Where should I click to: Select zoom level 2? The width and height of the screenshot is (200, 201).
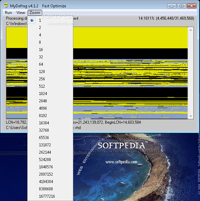50,28
